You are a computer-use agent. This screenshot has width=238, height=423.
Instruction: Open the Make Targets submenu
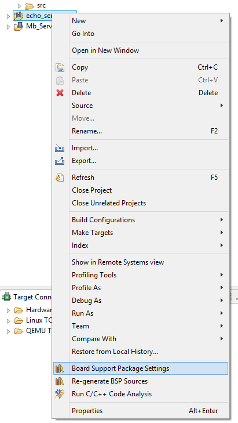(141, 233)
